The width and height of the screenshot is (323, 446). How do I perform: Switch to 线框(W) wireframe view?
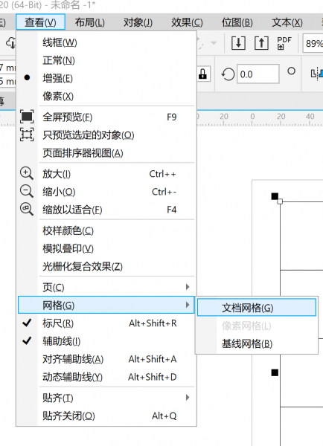tap(106, 42)
